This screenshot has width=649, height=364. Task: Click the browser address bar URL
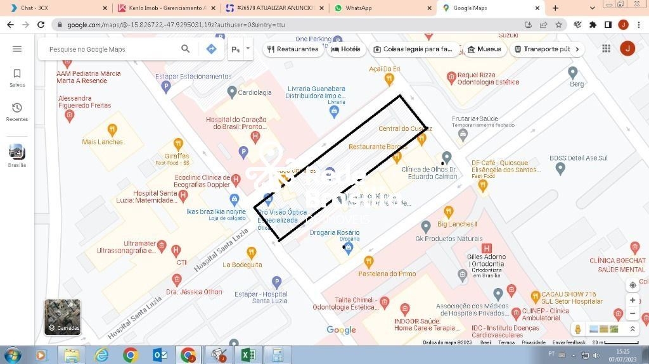click(x=176, y=25)
